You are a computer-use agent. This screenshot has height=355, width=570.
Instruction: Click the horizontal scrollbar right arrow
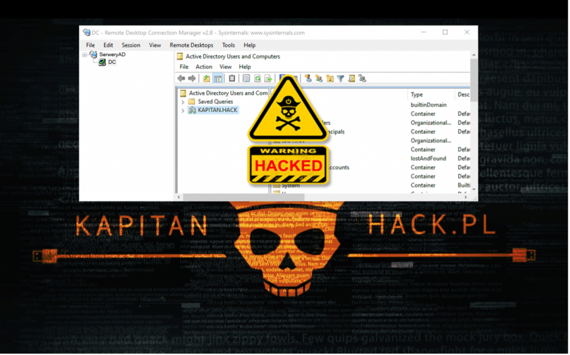tap(466, 197)
